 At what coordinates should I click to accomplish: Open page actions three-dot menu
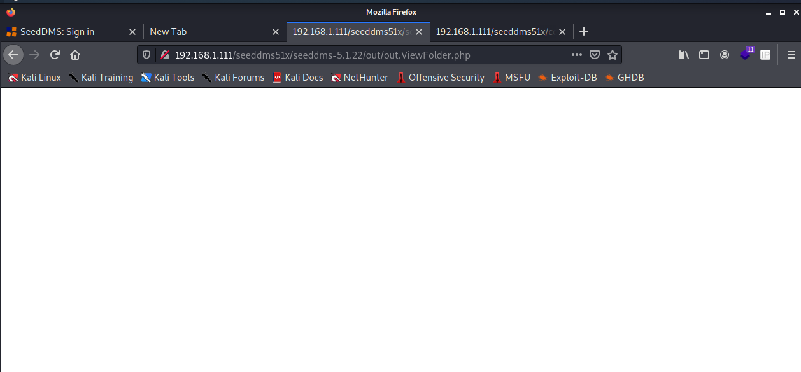[x=577, y=55]
